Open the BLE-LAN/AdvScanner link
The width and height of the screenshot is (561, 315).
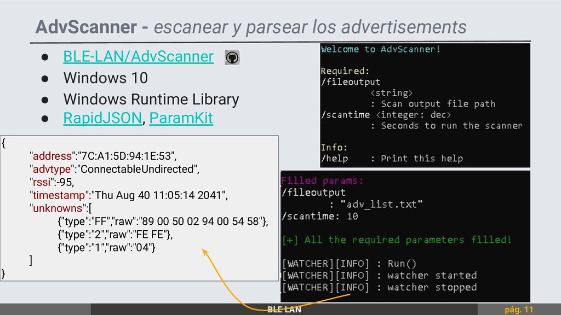(139, 56)
